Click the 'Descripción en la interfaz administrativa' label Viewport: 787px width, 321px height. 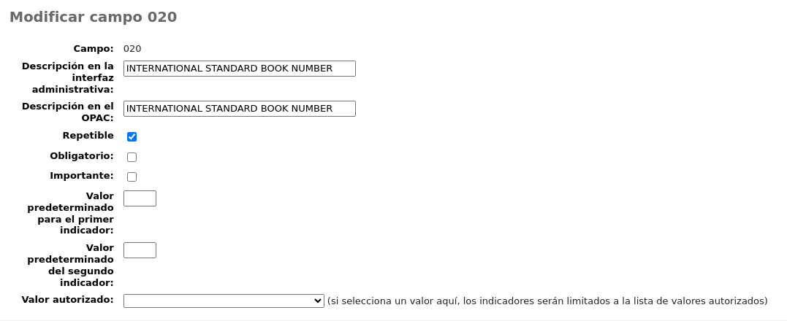click(x=68, y=77)
